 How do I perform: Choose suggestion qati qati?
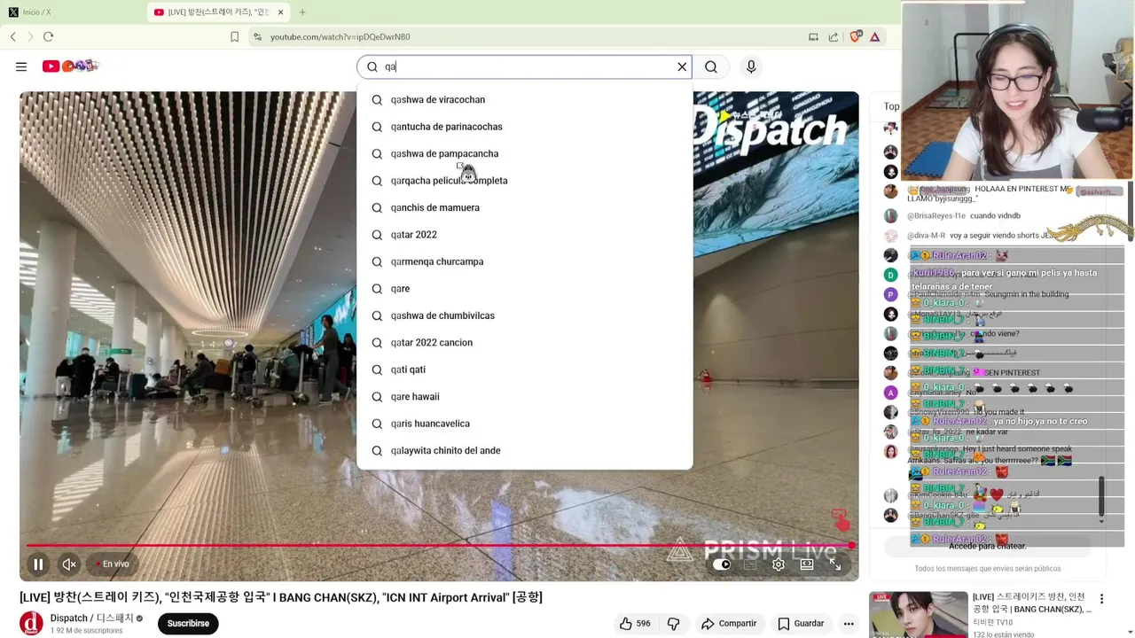[x=524, y=370]
